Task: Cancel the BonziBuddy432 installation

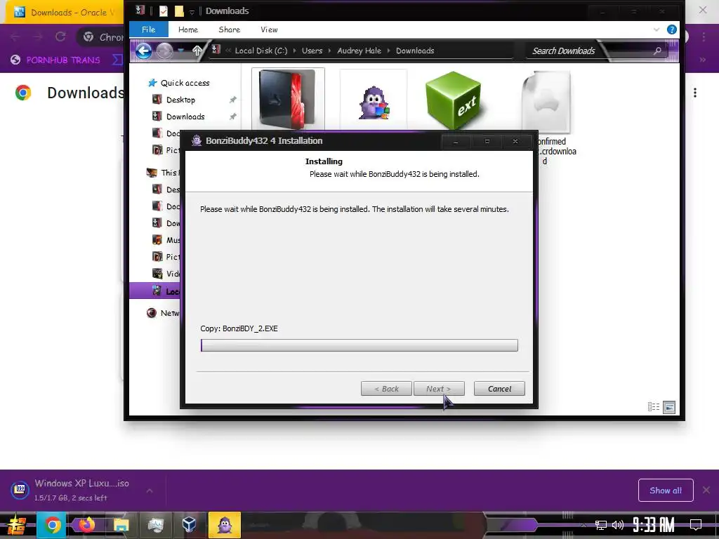Action: click(x=499, y=389)
